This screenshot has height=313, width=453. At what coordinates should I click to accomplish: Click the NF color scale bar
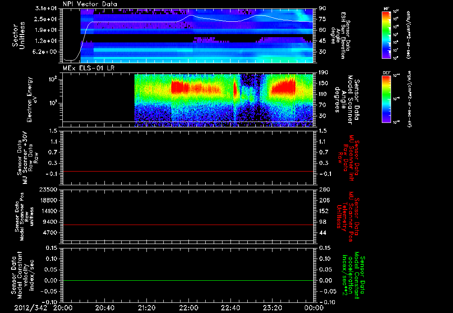[387, 34]
